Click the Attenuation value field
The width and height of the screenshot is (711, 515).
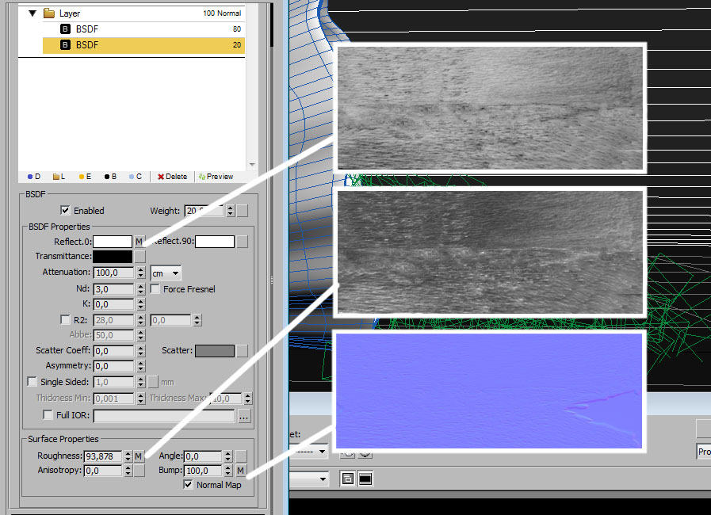point(114,273)
